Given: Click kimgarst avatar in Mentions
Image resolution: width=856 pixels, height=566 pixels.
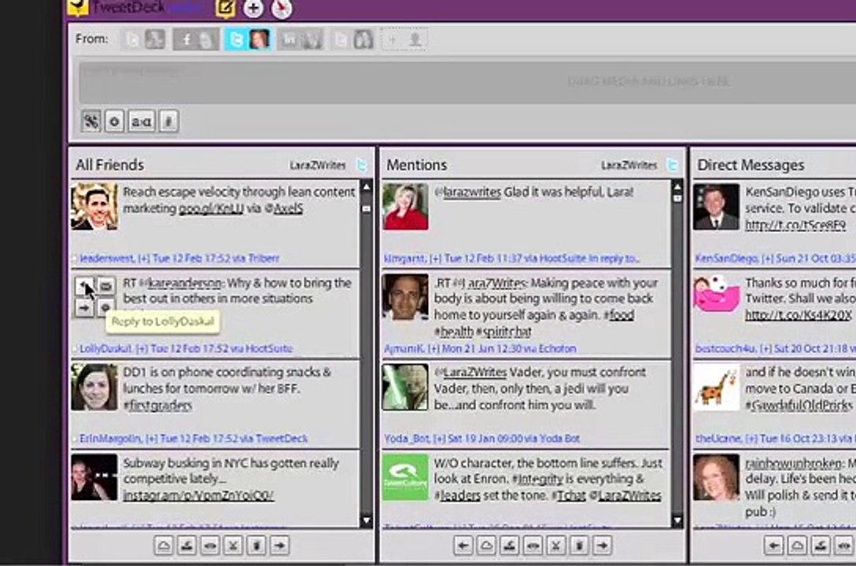Looking at the screenshot, I should pyautogui.click(x=405, y=206).
